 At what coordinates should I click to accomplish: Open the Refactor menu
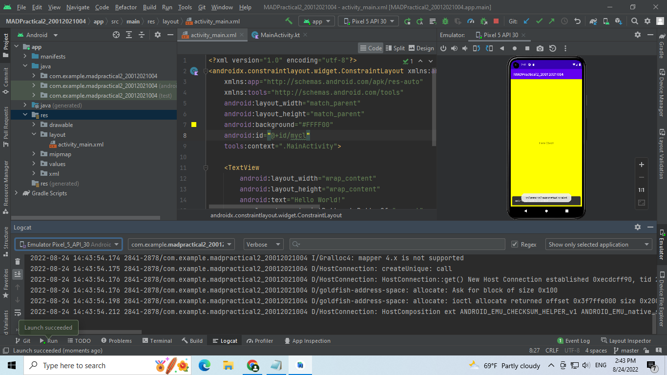126,7
